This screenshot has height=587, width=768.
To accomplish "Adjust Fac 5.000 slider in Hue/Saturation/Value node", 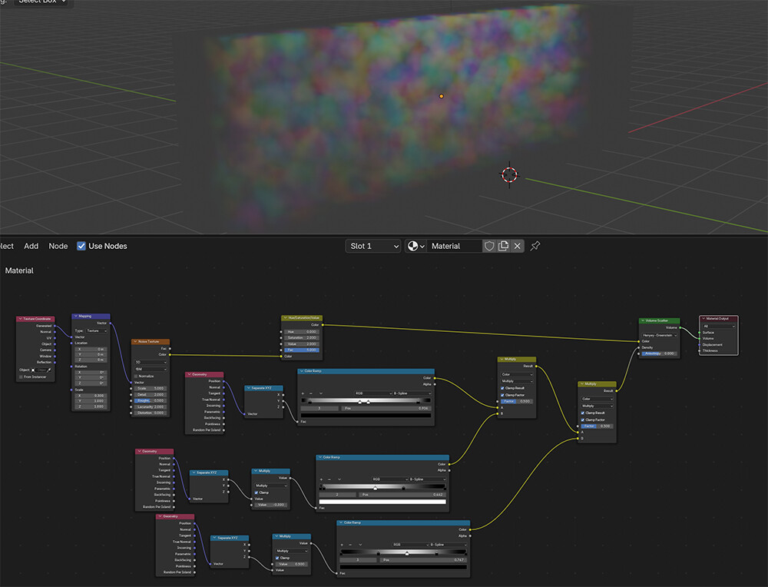I will pyautogui.click(x=301, y=350).
